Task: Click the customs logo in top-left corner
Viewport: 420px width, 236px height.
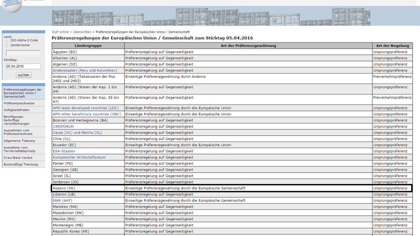Action: [11, 5]
